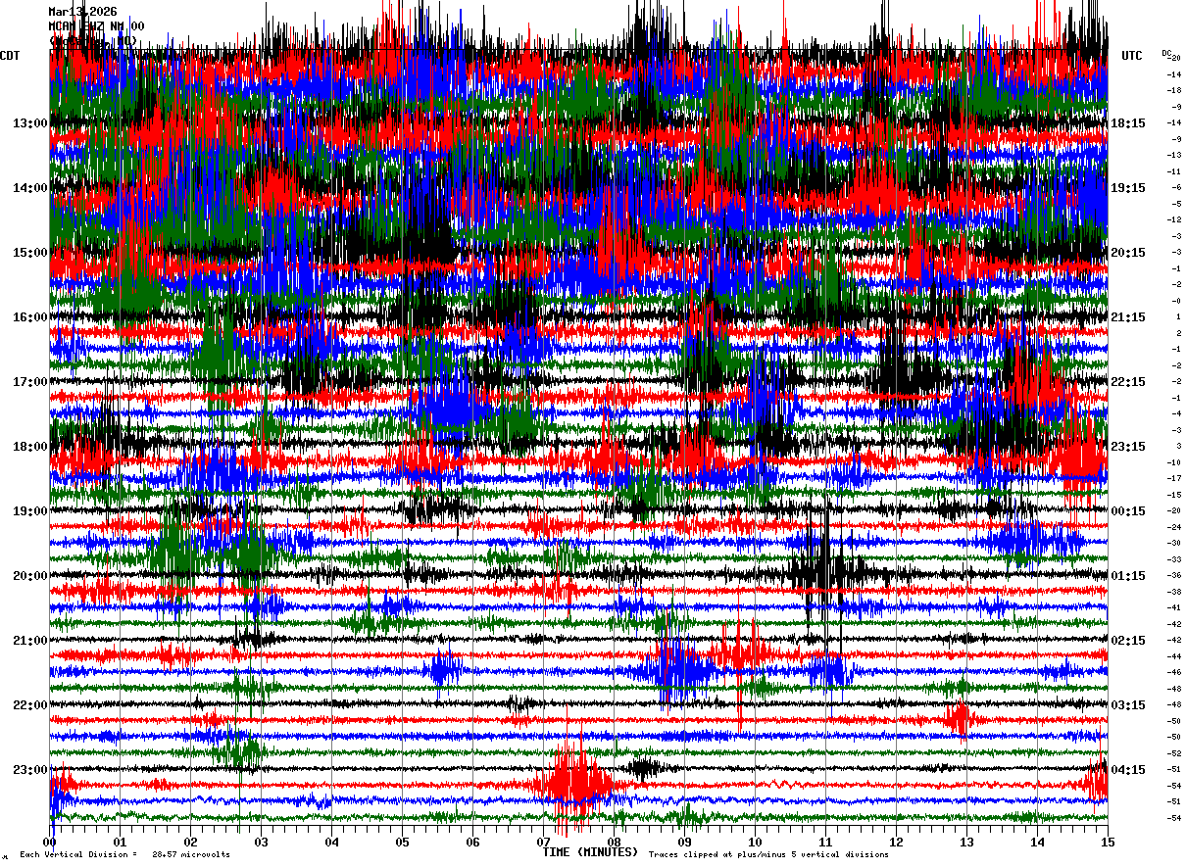Click the 'Traces clipped at plus/minus 5' note
Screen dimensions: 1186x868
[768, 855]
